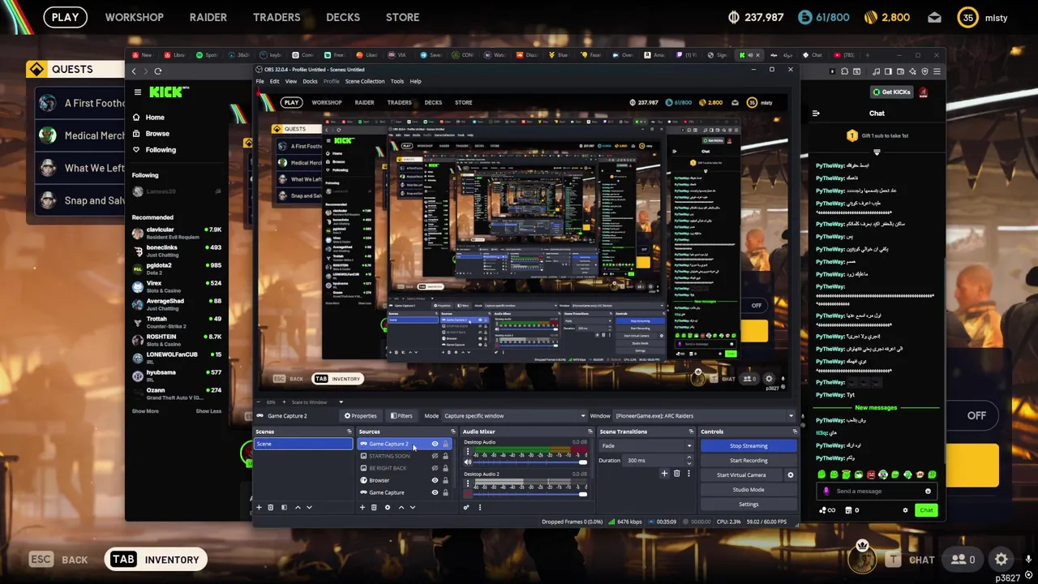Open source properties gear in Sources dock
Screen dimensions: 1038x584
pos(387,507)
